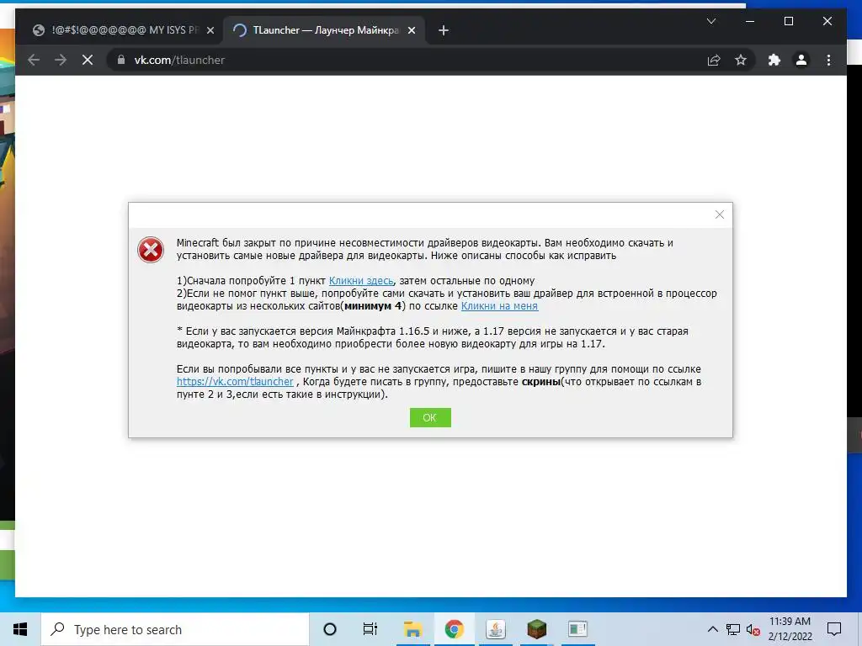Bookmark this page with star
Screen dimensions: 862x646
point(741,60)
